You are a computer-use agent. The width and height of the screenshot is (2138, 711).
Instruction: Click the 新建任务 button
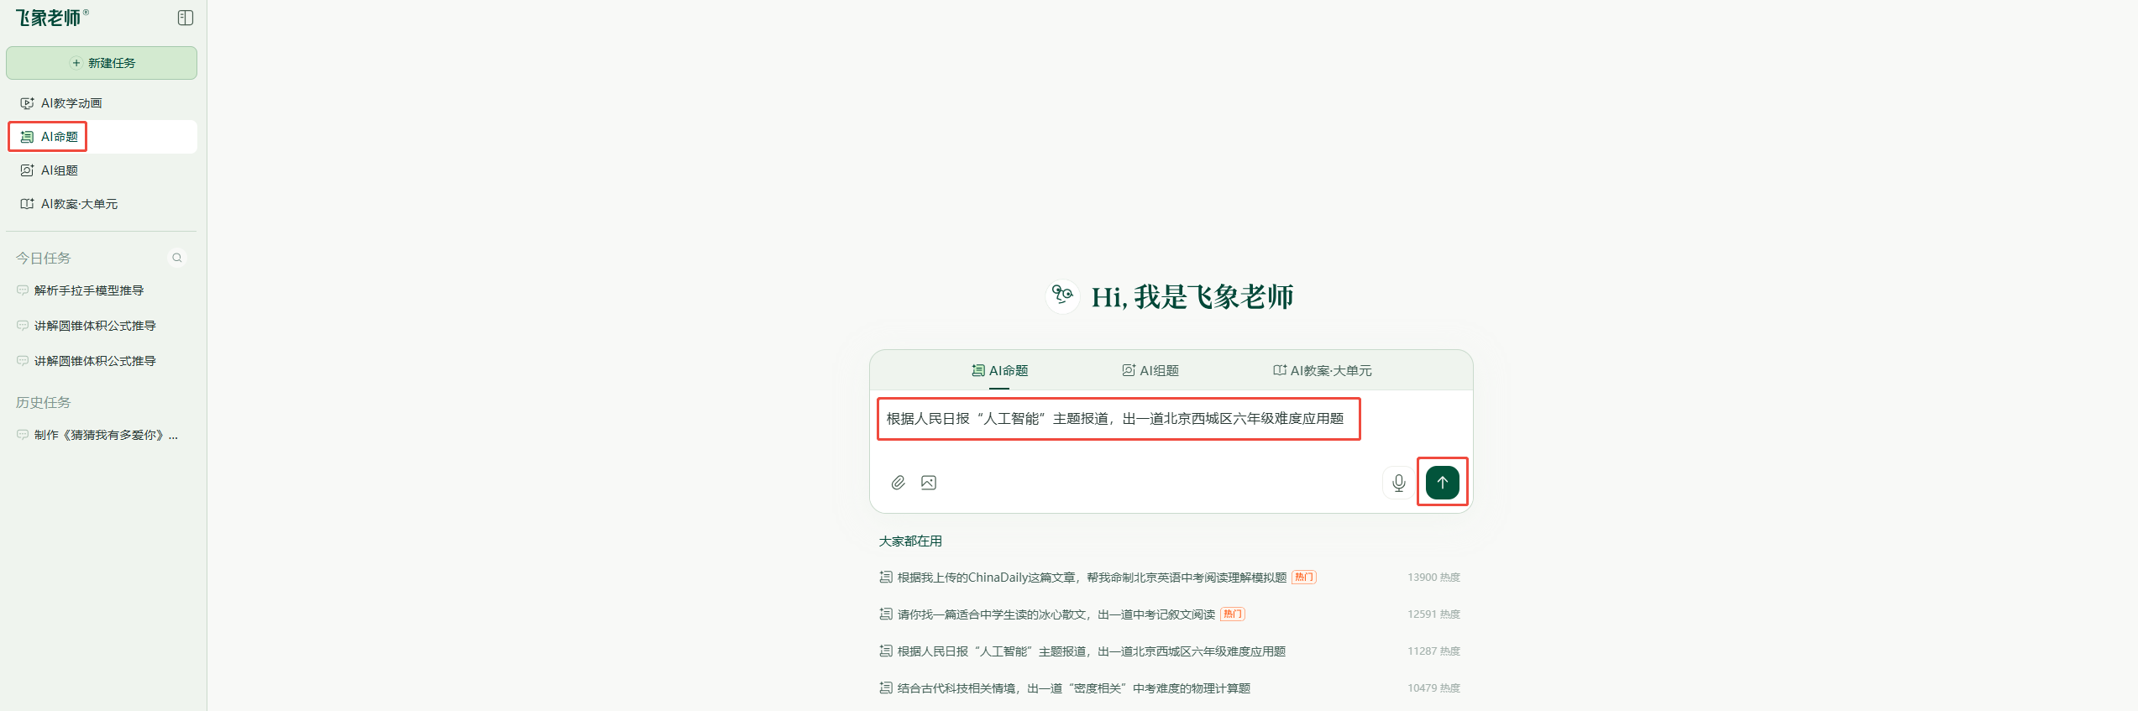tap(102, 63)
